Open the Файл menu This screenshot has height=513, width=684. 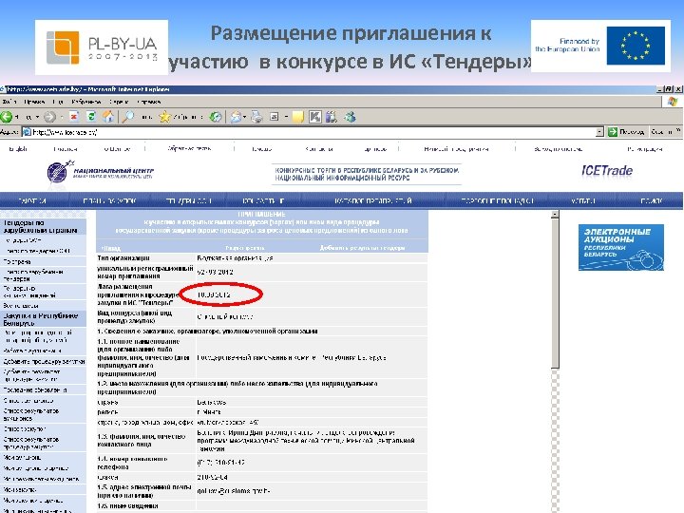tap(9, 102)
